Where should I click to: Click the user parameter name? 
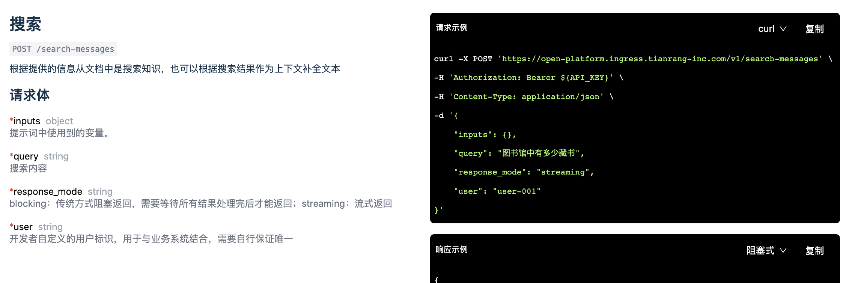(x=23, y=227)
